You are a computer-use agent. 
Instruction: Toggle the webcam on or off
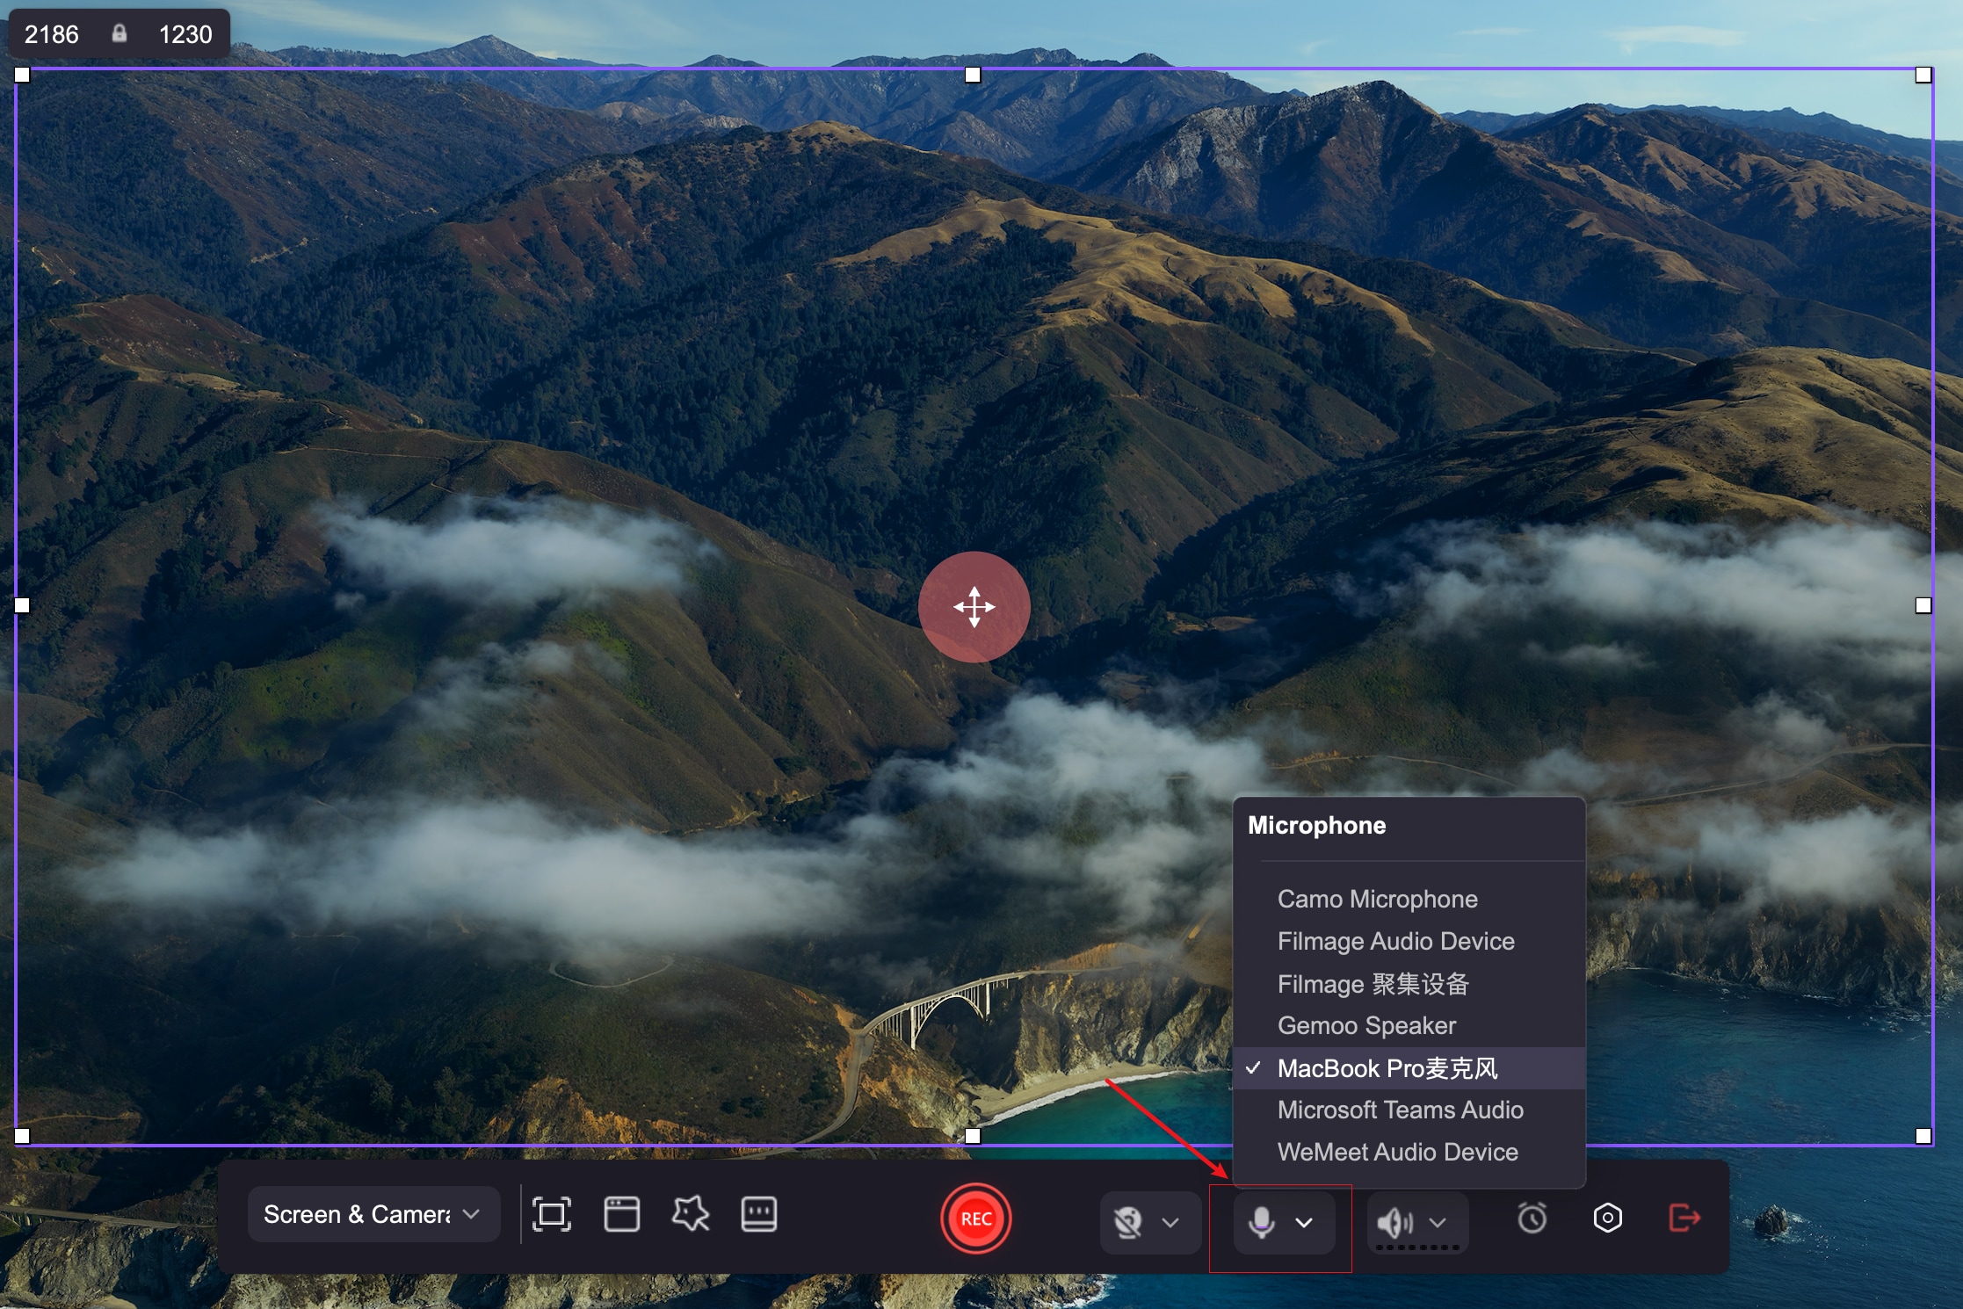tap(1128, 1222)
